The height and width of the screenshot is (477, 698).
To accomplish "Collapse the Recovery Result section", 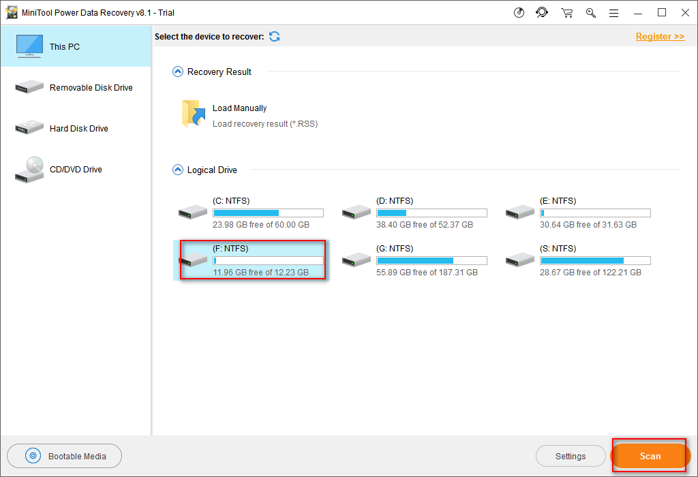I will click(178, 72).
